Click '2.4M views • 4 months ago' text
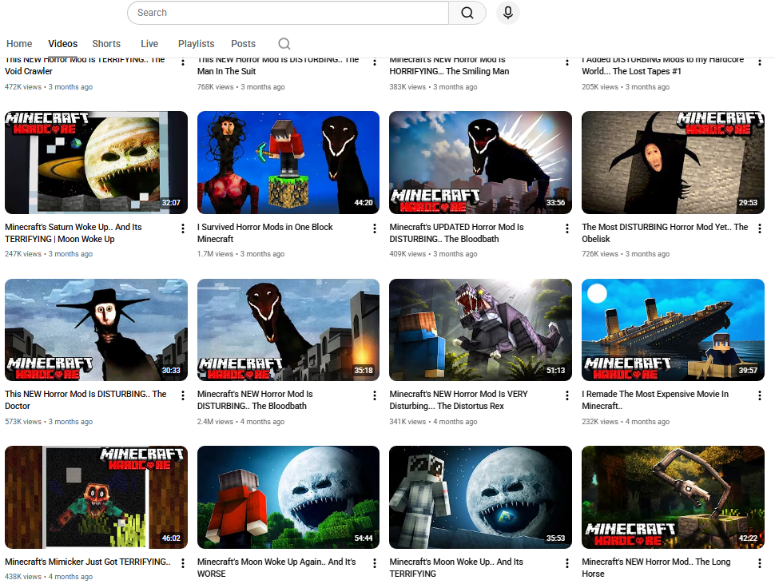 click(240, 422)
